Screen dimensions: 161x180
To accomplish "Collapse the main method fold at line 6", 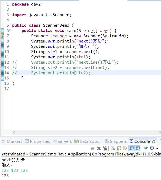I will click(10, 30).
